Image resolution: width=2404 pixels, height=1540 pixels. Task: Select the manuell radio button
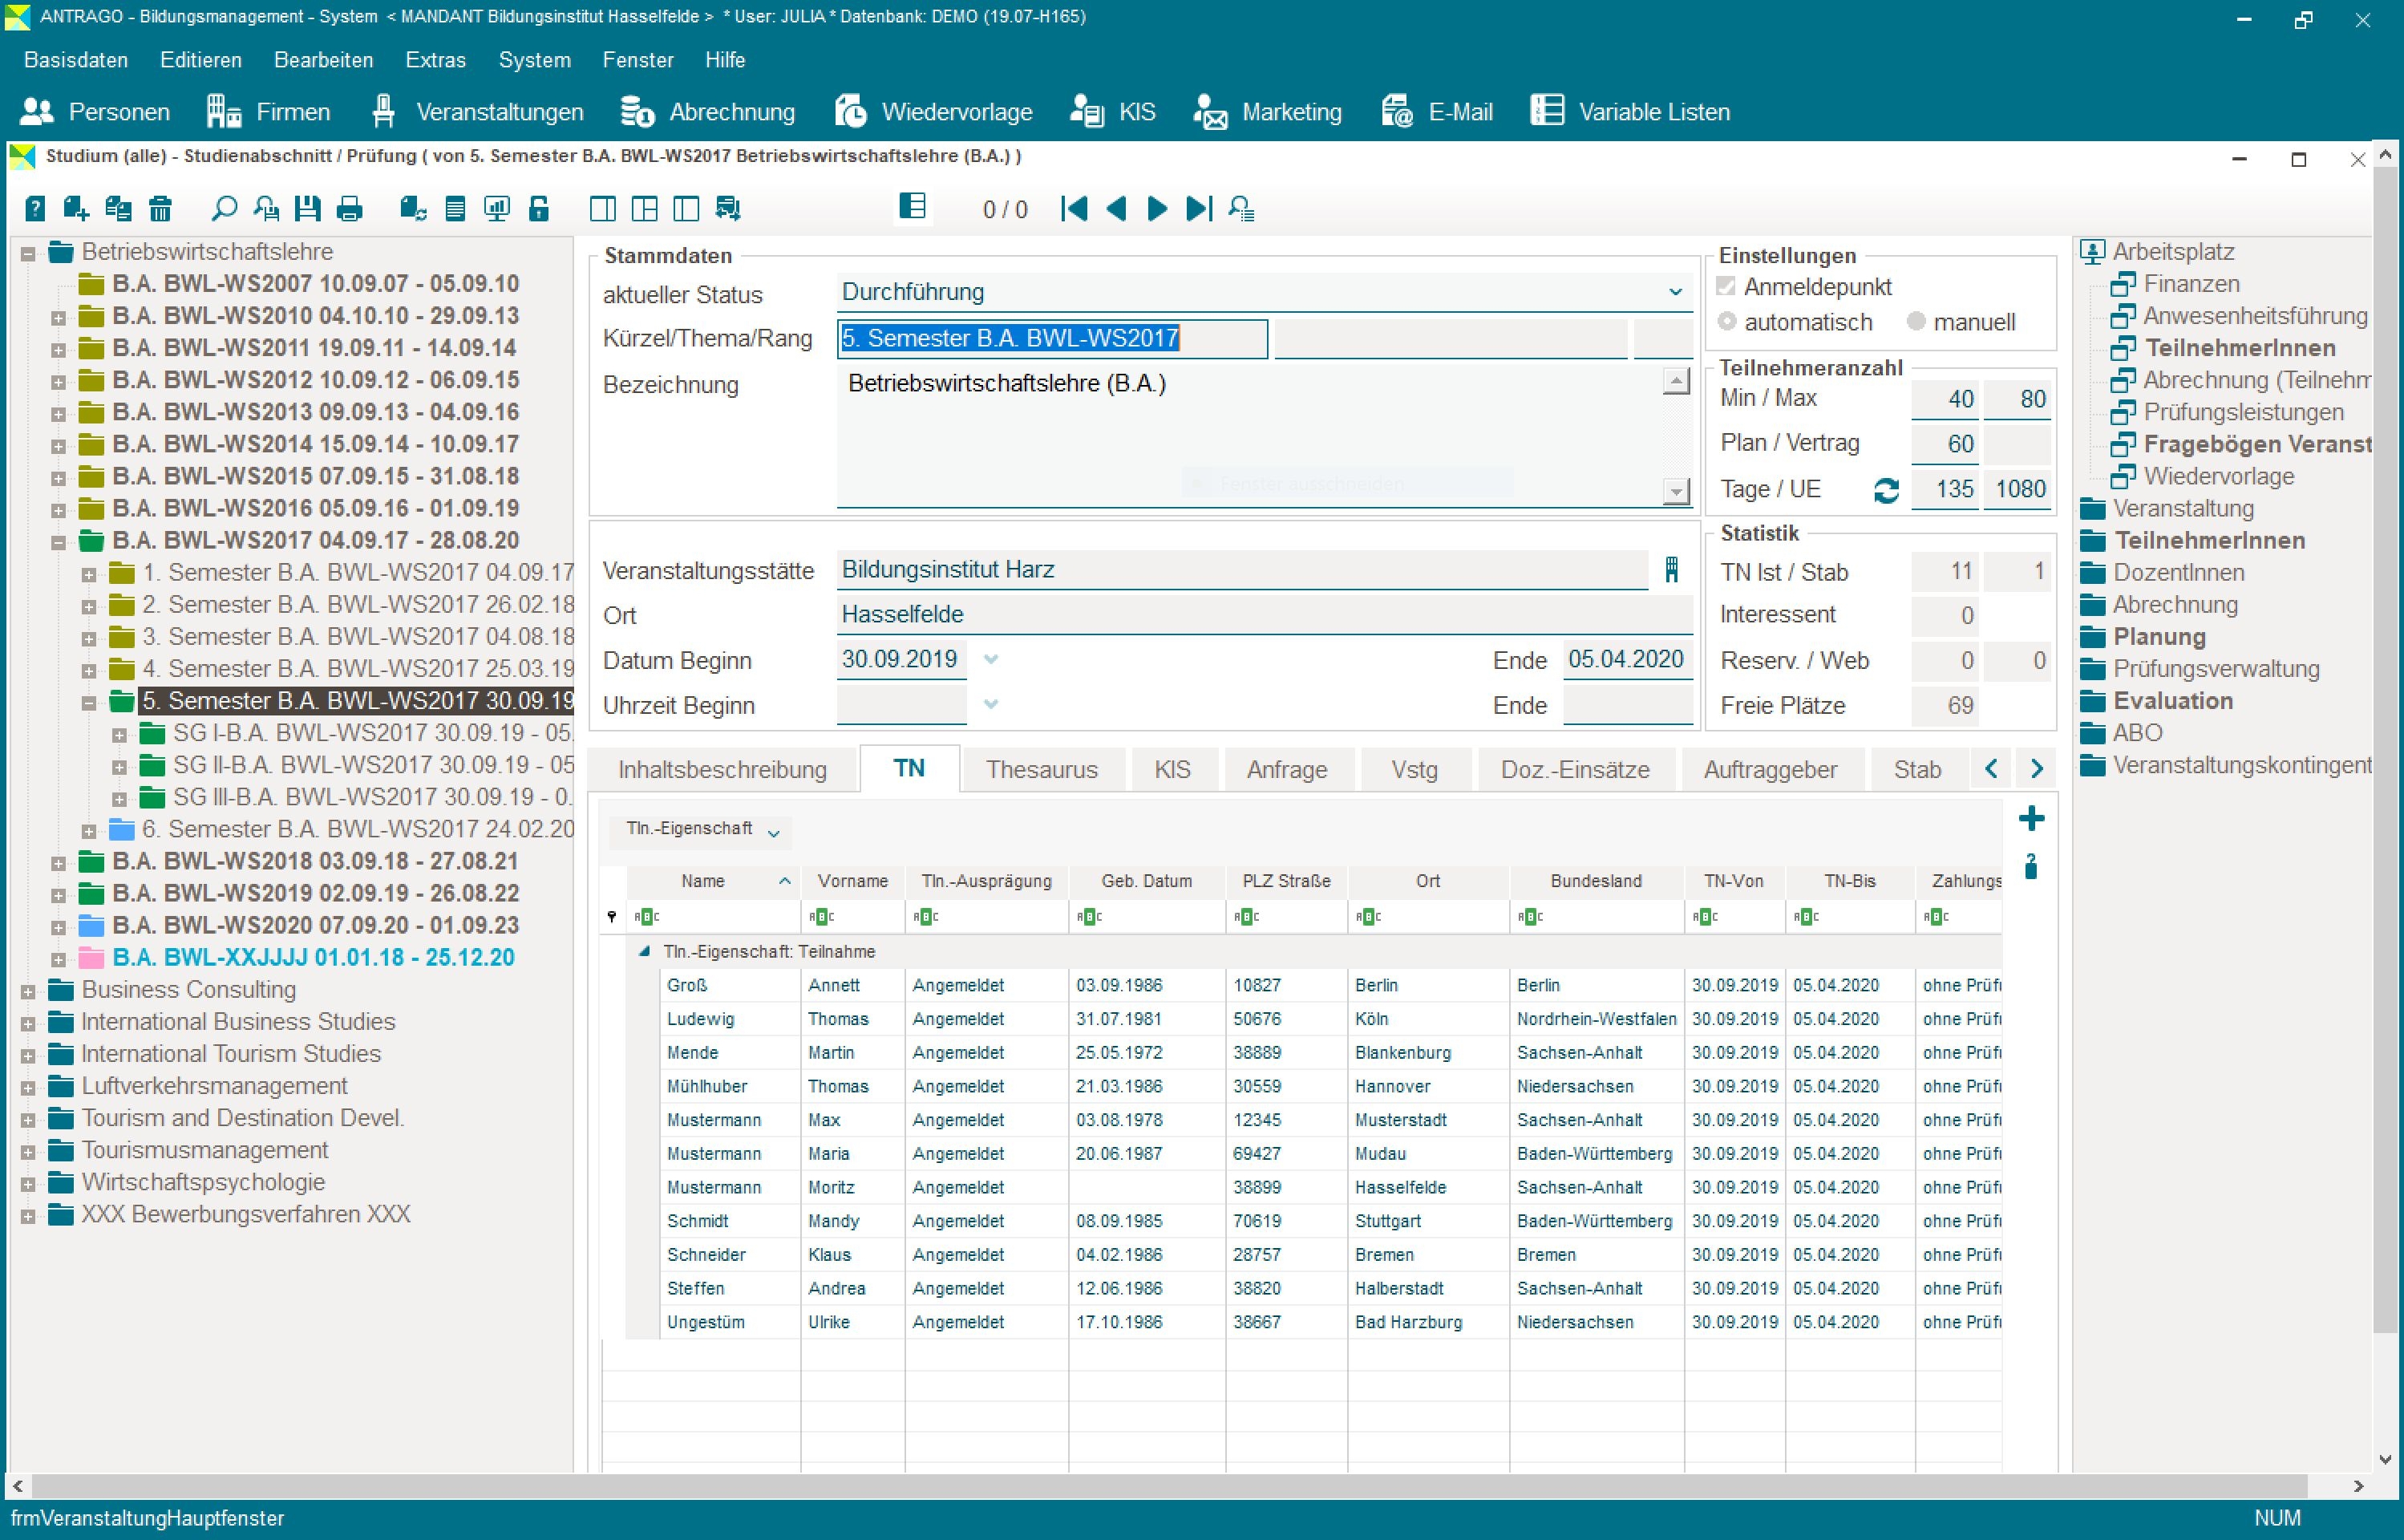pos(1915,322)
